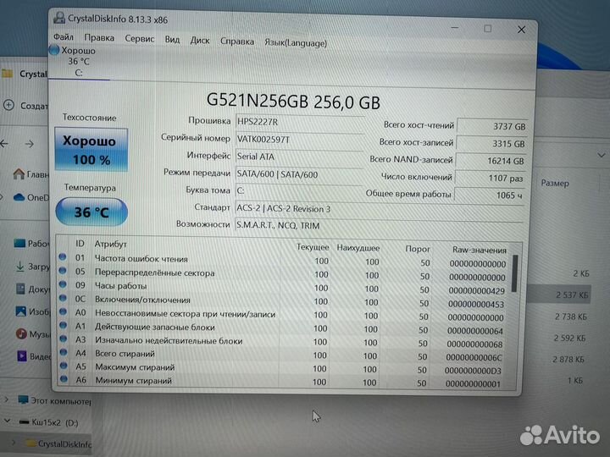Open Музыка item in Explorer sidebar
Image resolution: width=610 pixels, height=457 pixels.
33,334
